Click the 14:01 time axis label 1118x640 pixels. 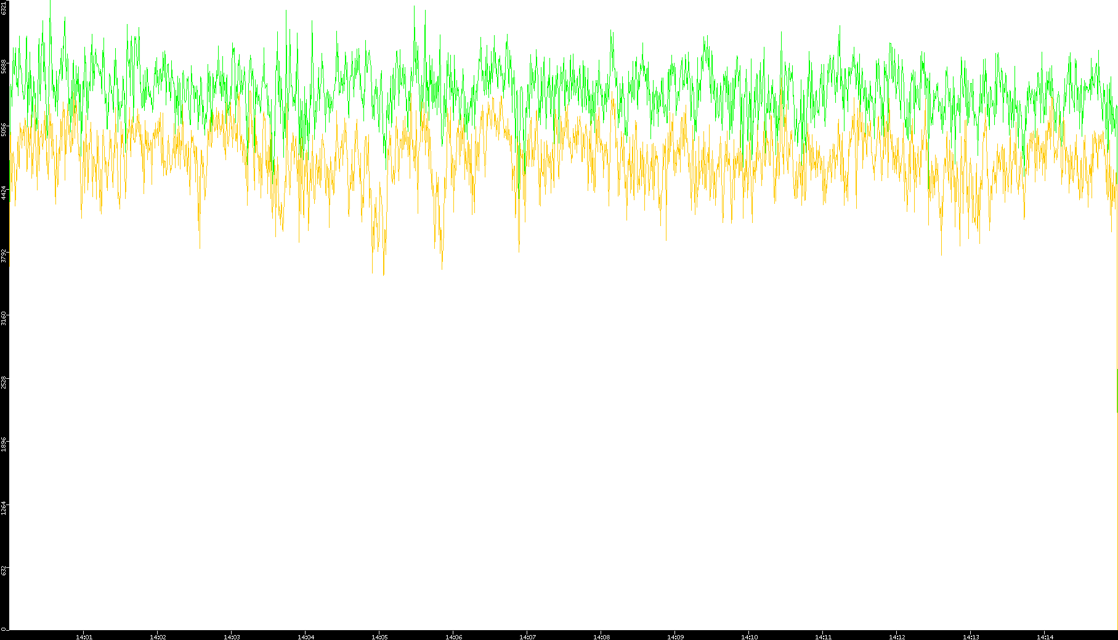[84, 636]
